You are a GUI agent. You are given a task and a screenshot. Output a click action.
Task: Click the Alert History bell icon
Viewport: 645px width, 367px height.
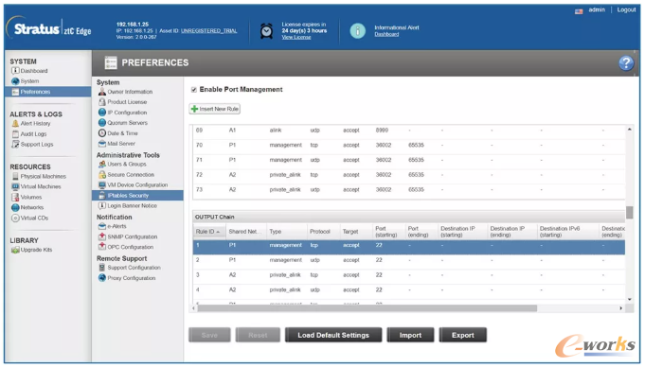click(15, 123)
